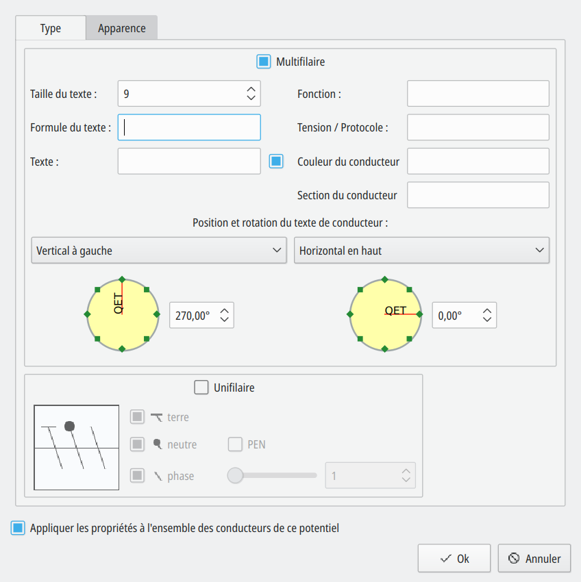Screen dimensions: 581x582
Task: Click the phase count slider handle
Action: 236,475
